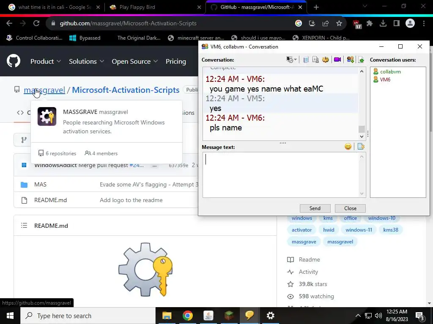Expand Open Source menu on GitHub
Image resolution: width=433 pixels, height=324 pixels.
(x=135, y=62)
